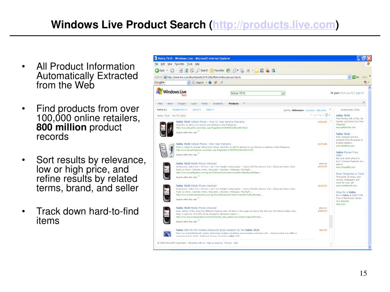Click the Windows flag throbber in IE menu bar
Image resolution: width=390 pixels, height=292 pixels.
click(x=368, y=64)
